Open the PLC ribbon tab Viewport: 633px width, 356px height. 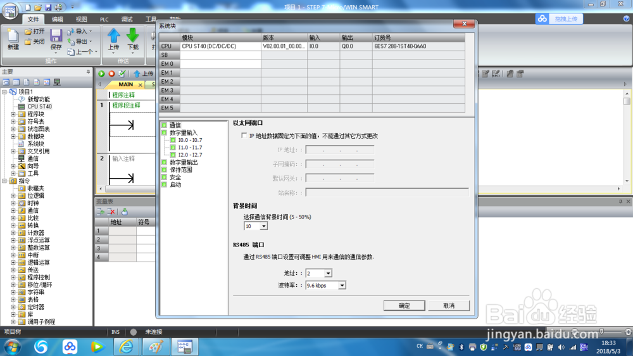pyautogui.click(x=104, y=20)
